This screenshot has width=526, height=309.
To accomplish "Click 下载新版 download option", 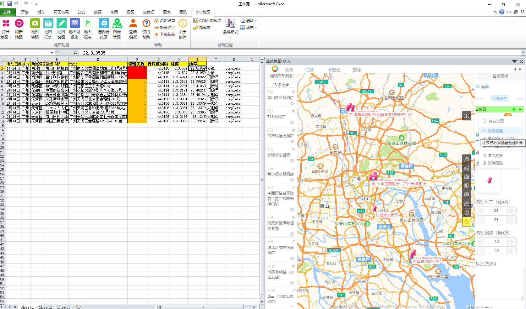I will click(165, 34).
